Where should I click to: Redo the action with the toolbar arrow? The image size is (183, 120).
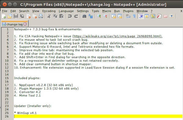76,16
